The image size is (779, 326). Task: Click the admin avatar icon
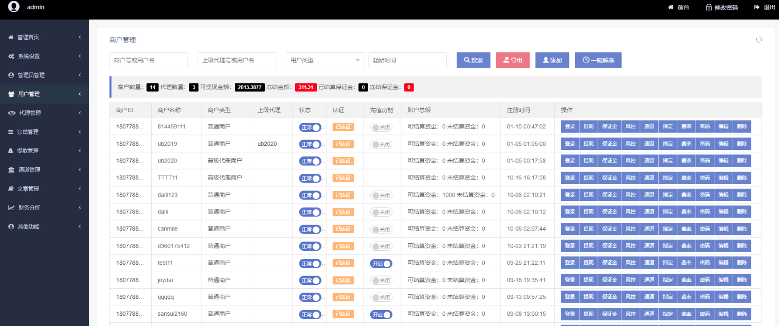14,7
